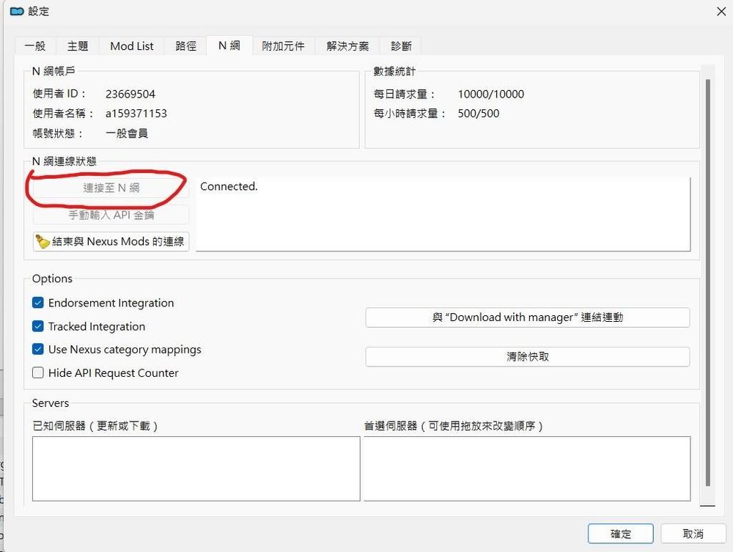
Task: Click the account status 一般會員
Action: click(x=127, y=133)
